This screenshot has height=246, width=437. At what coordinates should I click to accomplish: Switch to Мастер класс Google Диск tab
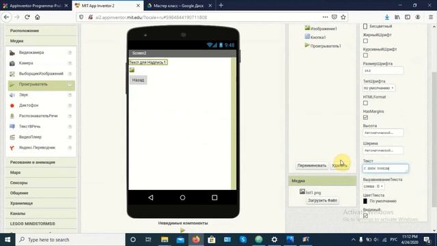pyautogui.click(x=179, y=5)
